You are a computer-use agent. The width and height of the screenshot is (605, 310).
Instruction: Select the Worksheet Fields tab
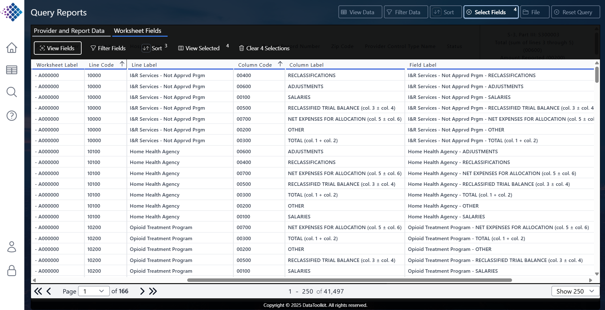[138, 31]
